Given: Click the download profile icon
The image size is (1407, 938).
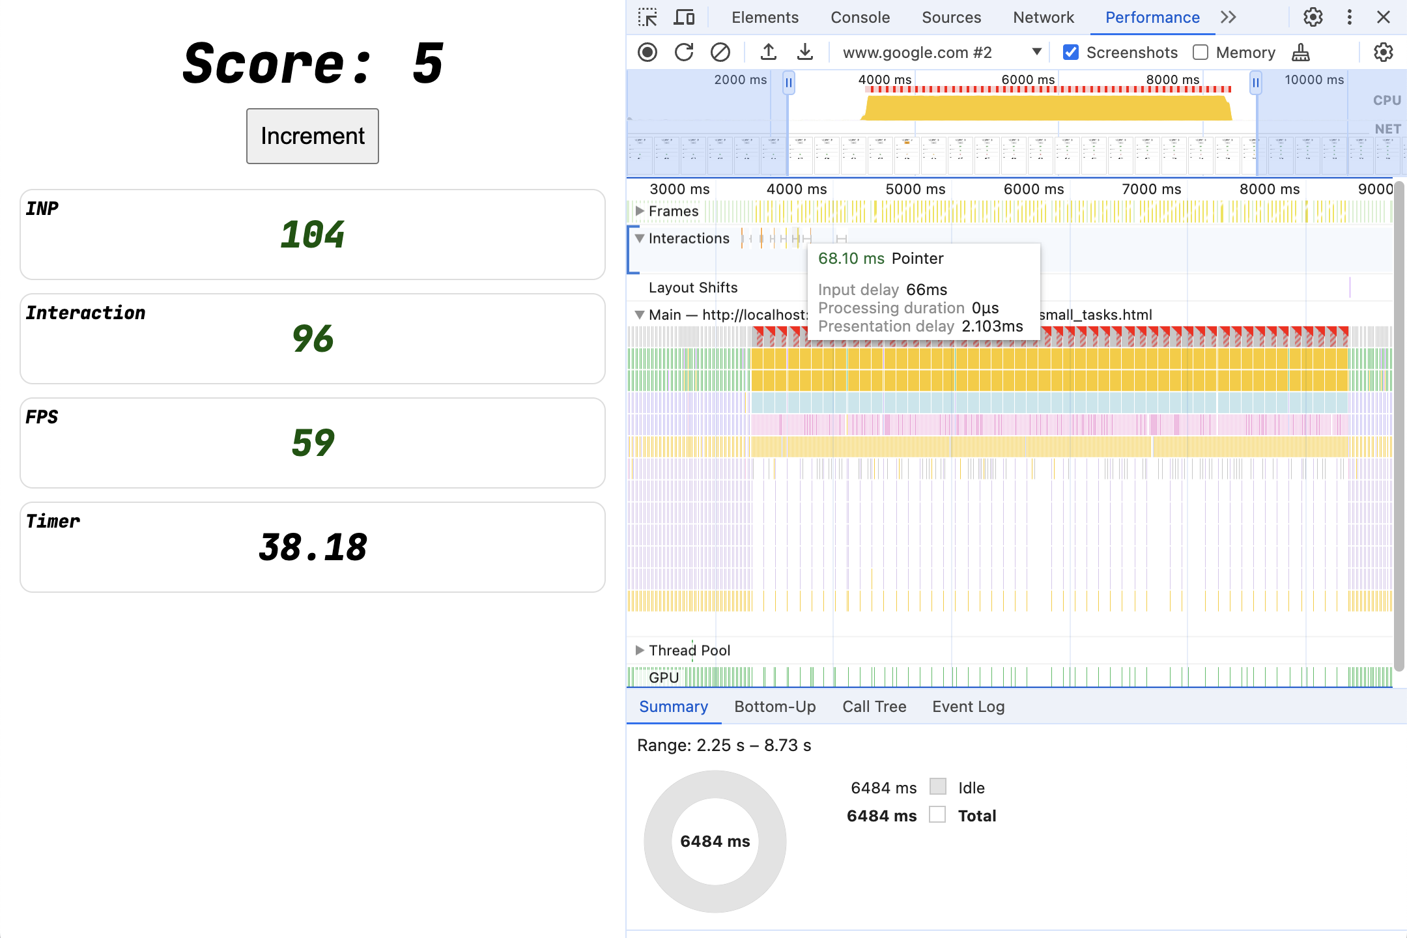Looking at the screenshot, I should pyautogui.click(x=805, y=51).
